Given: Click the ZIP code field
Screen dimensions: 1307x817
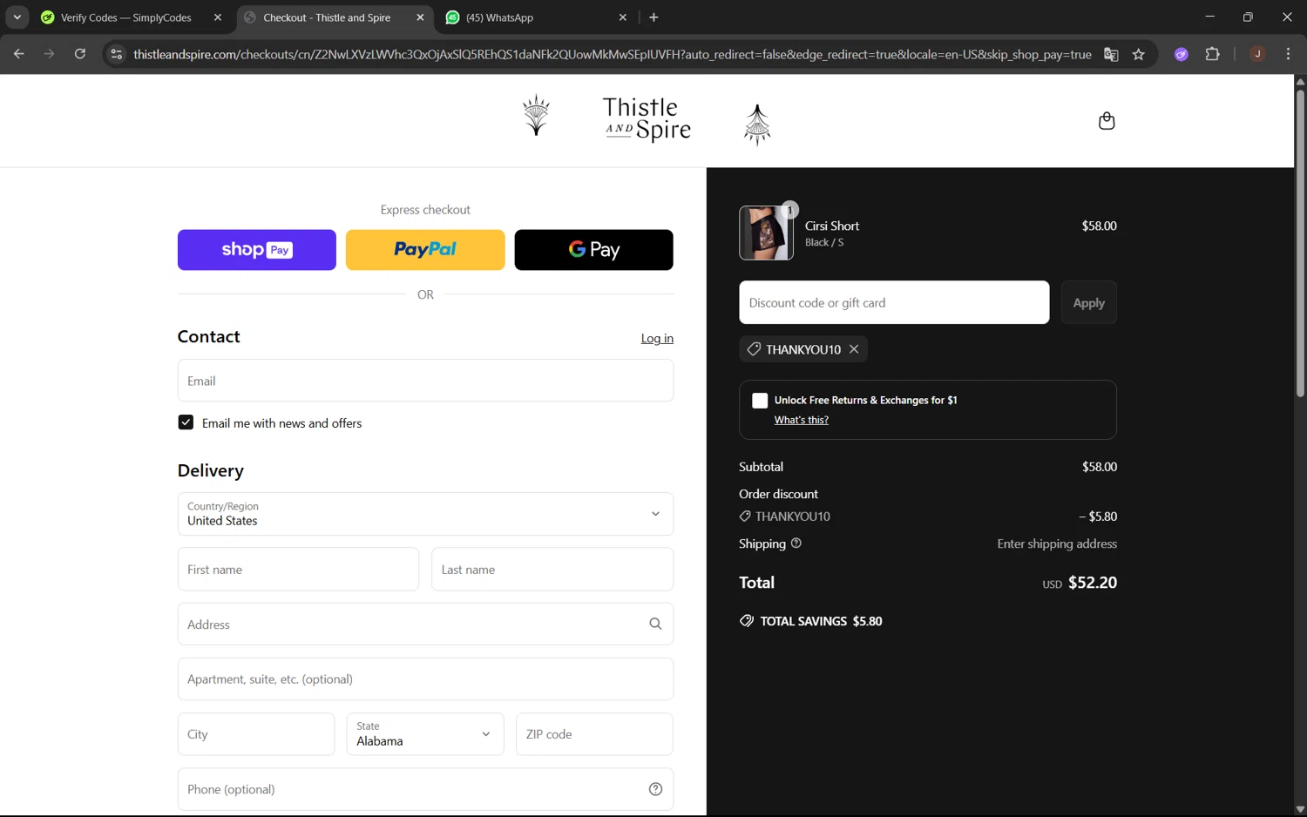Looking at the screenshot, I should (x=594, y=734).
